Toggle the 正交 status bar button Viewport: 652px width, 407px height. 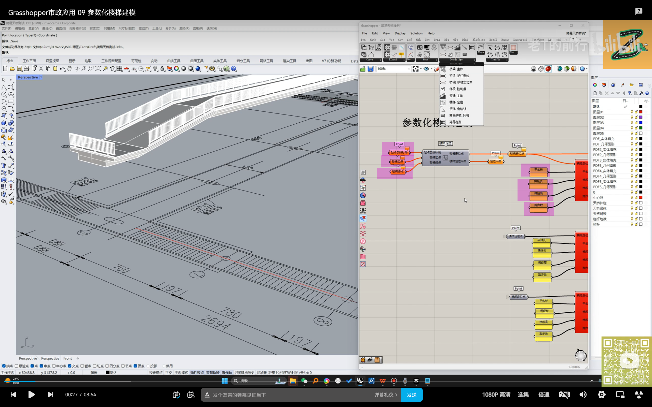tap(168, 373)
